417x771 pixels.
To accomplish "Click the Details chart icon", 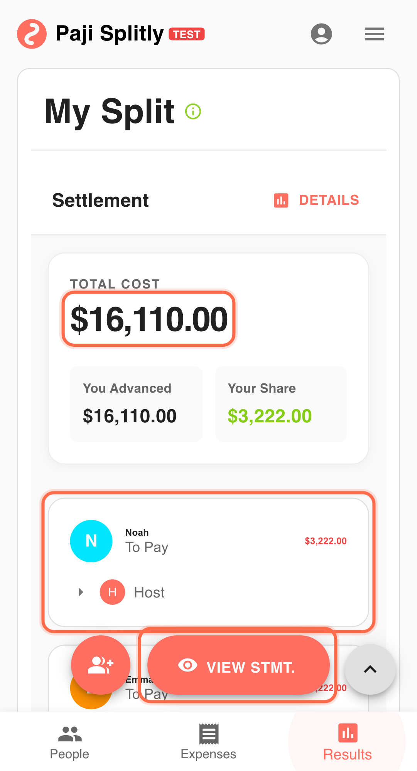I will click(281, 201).
